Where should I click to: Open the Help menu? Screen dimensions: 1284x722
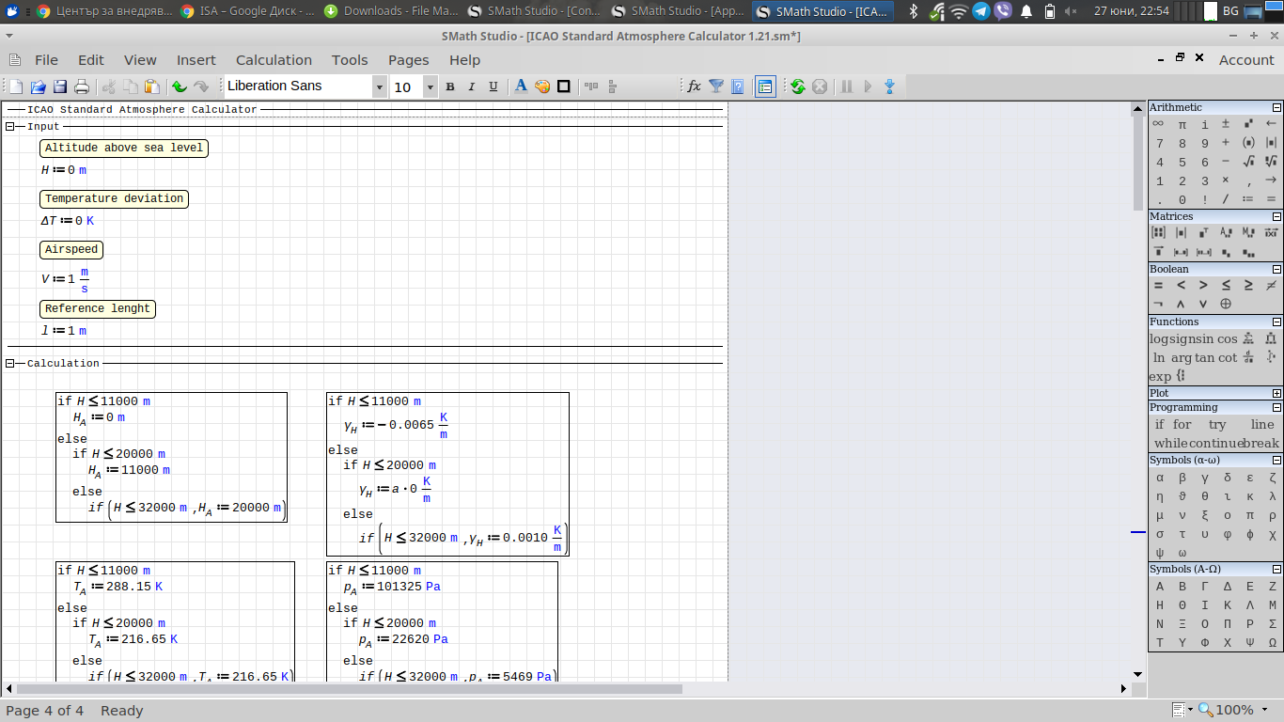(464, 60)
